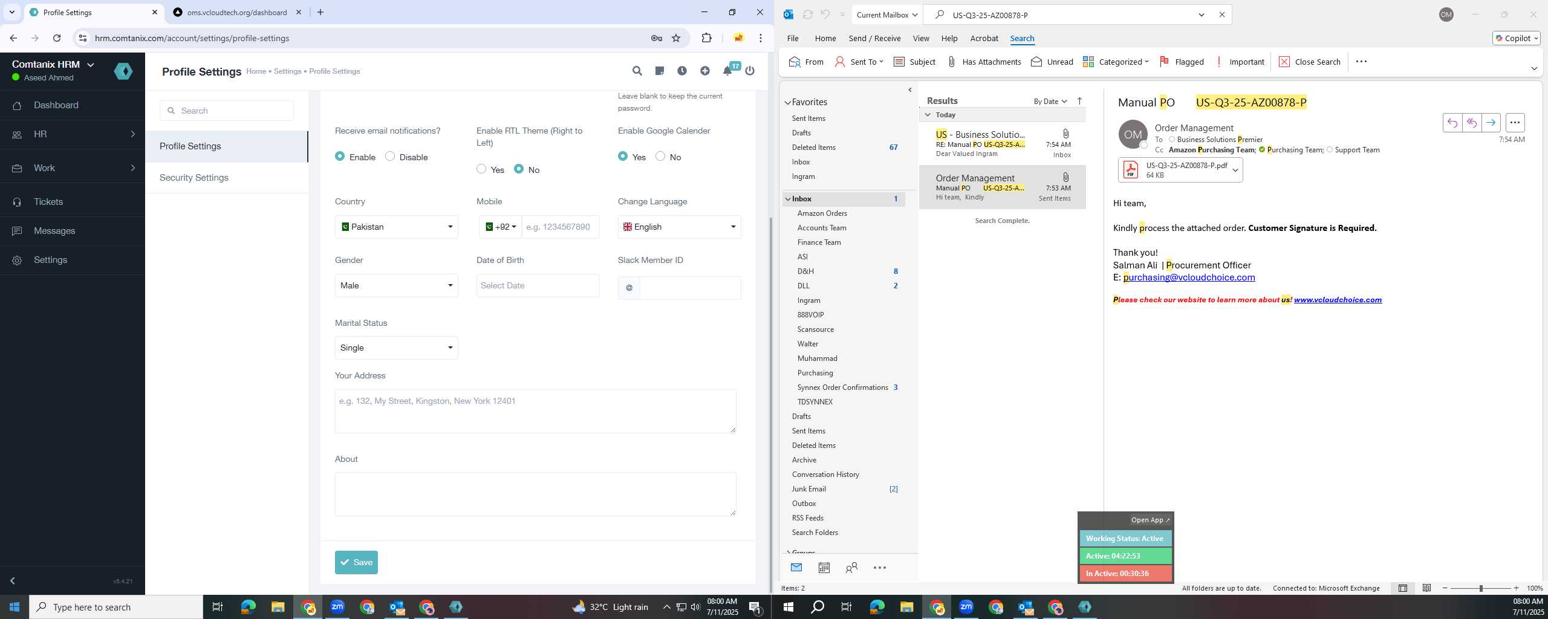This screenshot has height=619, width=1548.
Task: Click Home breadcrumb link in Profile Settings
Action: point(256,71)
